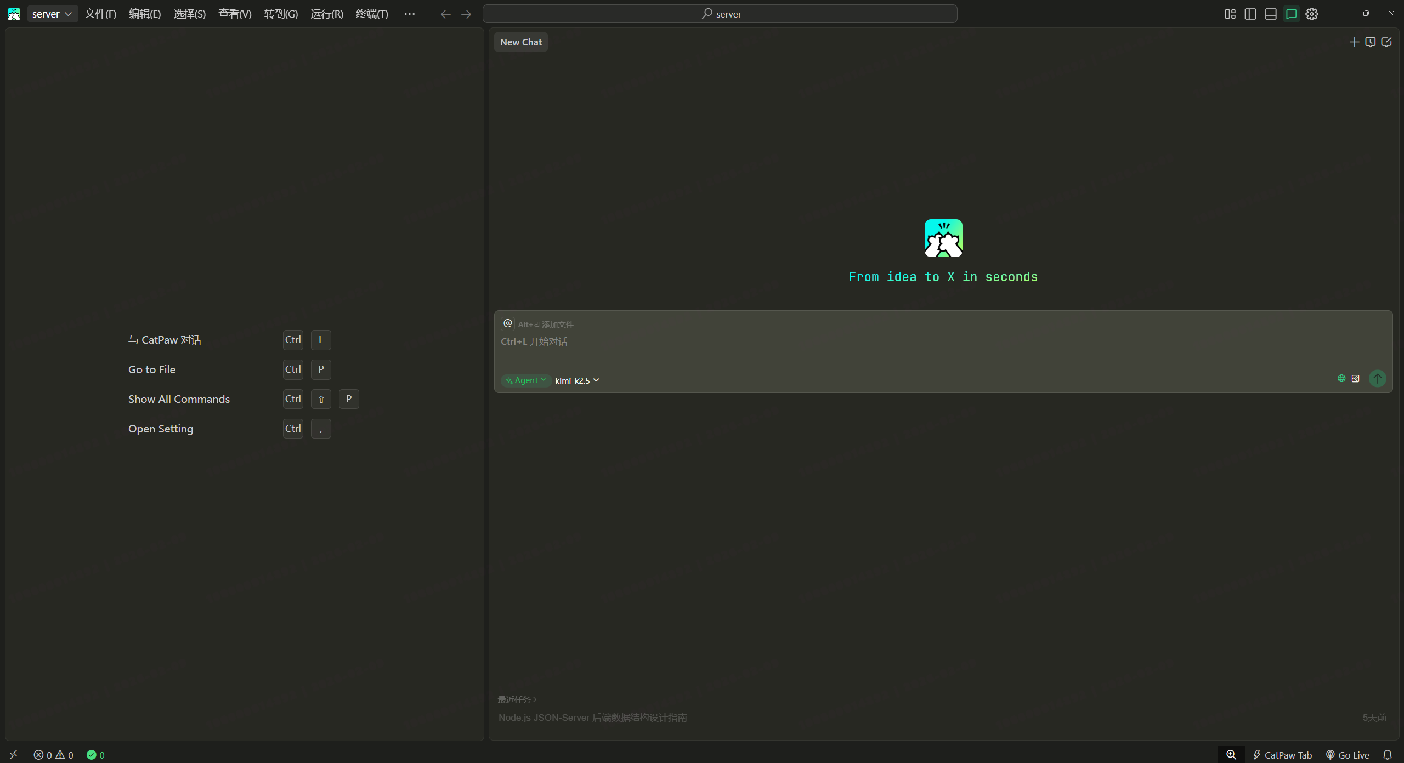This screenshot has height=763, width=1404.
Task: Open the 文件(F) menu
Action: (x=100, y=14)
